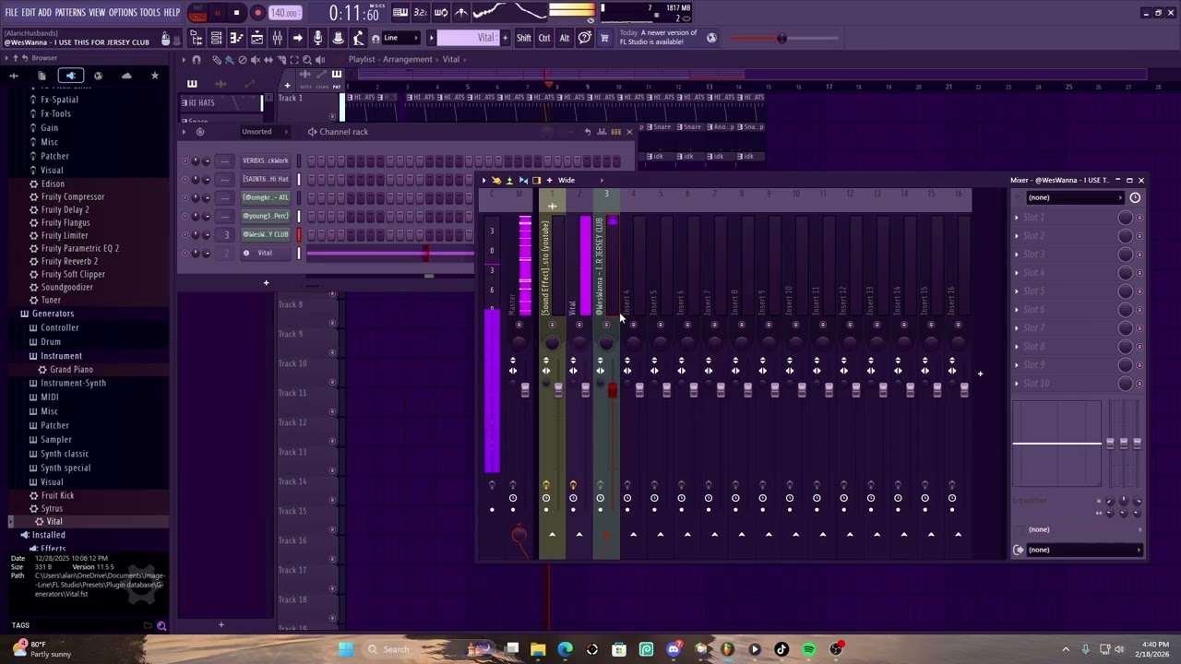The height and width of the screenshot is (664, 1181).
Task: Add channel with plus button in channel rack
Action: (x=266, y=283)
